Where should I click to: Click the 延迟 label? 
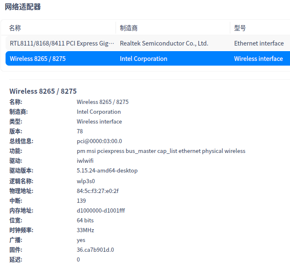click(16, 259)
